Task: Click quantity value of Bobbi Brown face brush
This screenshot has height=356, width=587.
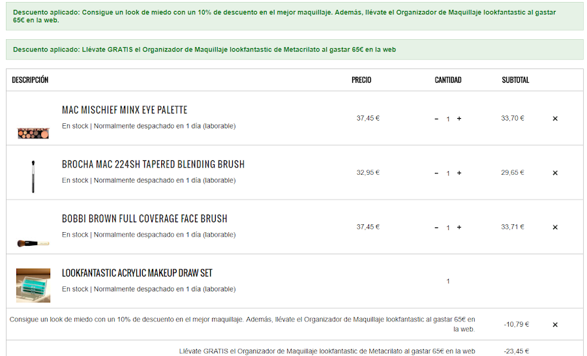Action: (447, 228)
